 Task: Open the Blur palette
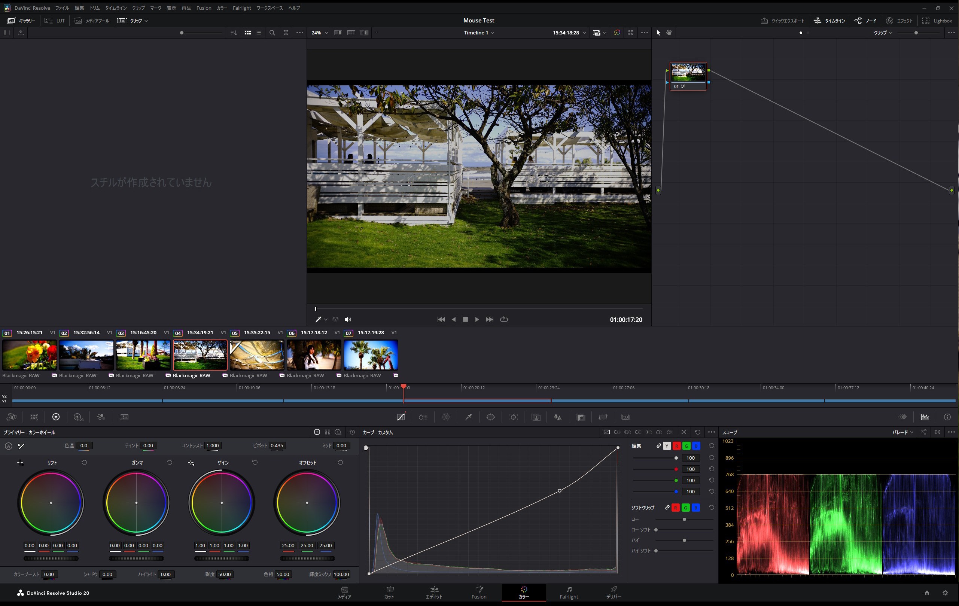[x=558, y=417]
